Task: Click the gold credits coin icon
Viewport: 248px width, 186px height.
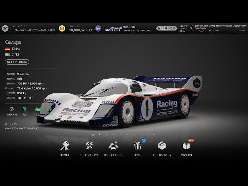Action: 62,29
